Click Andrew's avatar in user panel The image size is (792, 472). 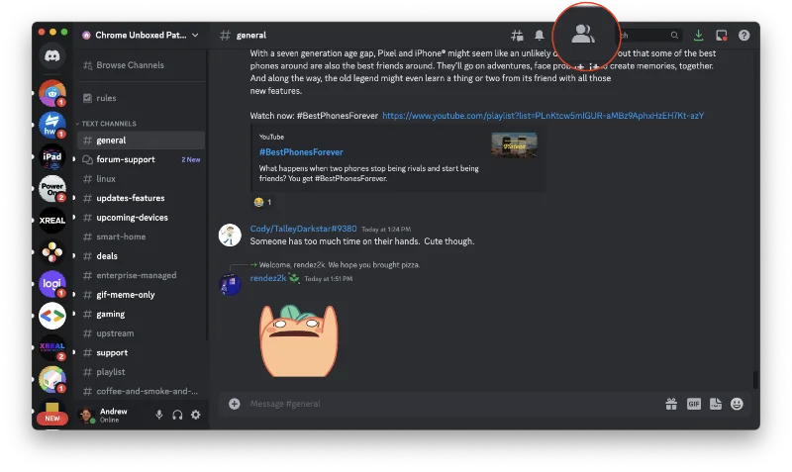pos(87,415)
